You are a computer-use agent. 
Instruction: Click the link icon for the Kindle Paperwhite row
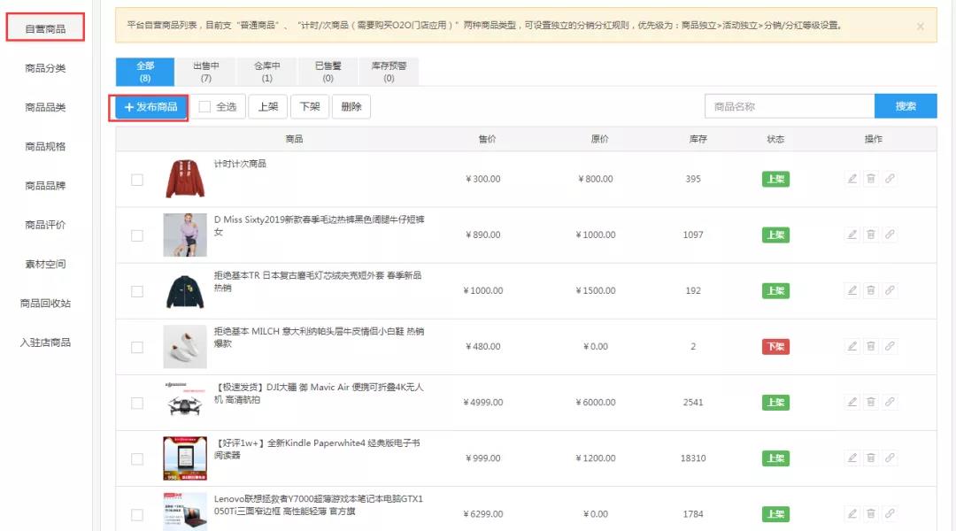click(x=890, y=458)
